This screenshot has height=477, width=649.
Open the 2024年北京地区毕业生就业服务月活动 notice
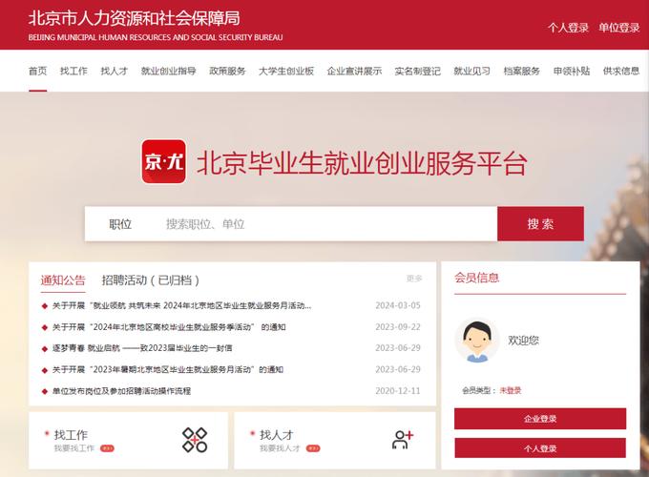point(181,305)
